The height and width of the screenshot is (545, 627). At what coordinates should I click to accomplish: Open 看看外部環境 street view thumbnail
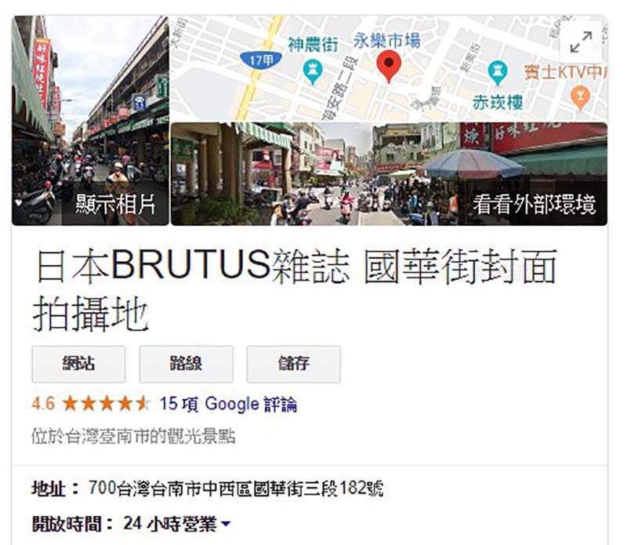(389, 174)
